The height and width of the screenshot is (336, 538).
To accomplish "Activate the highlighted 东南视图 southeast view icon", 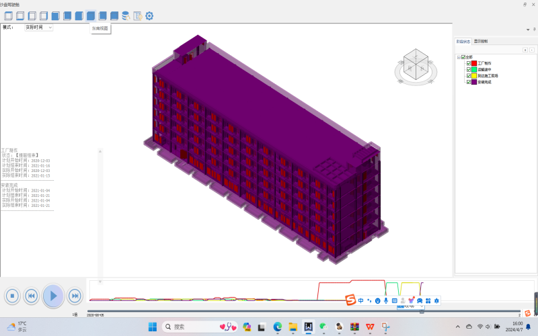I will pos(91,15).
